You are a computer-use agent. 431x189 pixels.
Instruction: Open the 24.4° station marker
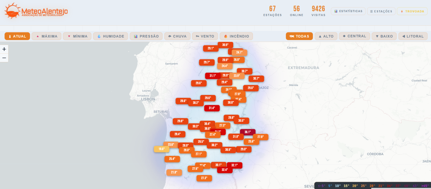(x=225, y=66)
